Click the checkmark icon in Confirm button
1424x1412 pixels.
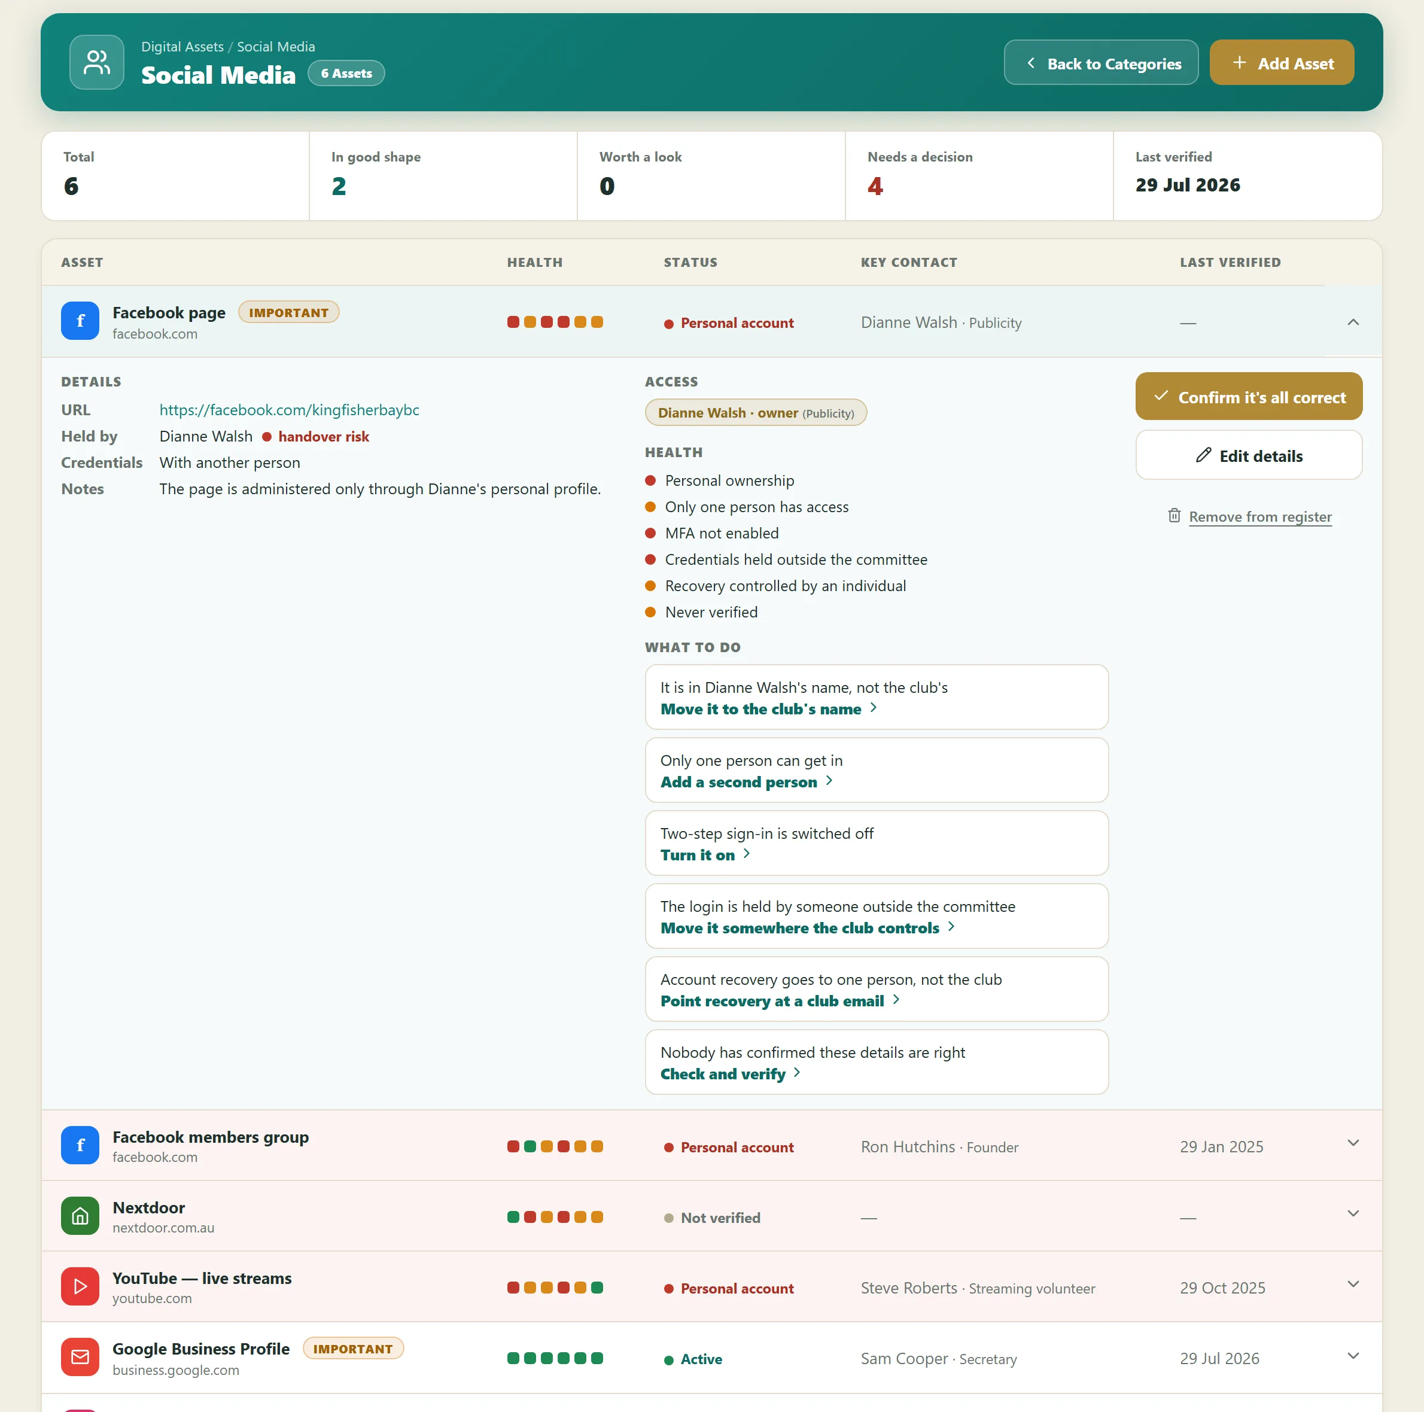(x=1161, y=397)
